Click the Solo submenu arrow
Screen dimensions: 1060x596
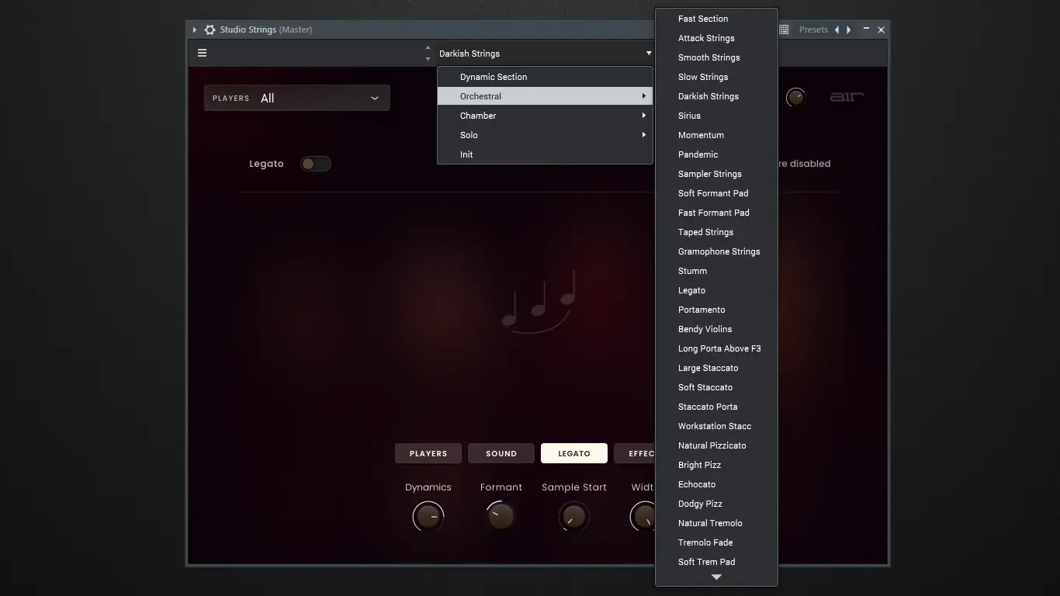point(643,135)
